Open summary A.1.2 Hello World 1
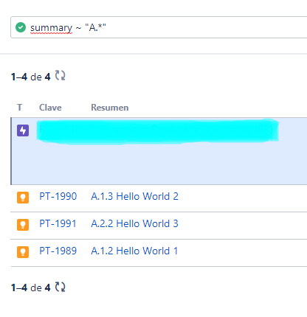The width and height of the screenshot is (307, 317). pyautogui.click(x=134, y=251)
